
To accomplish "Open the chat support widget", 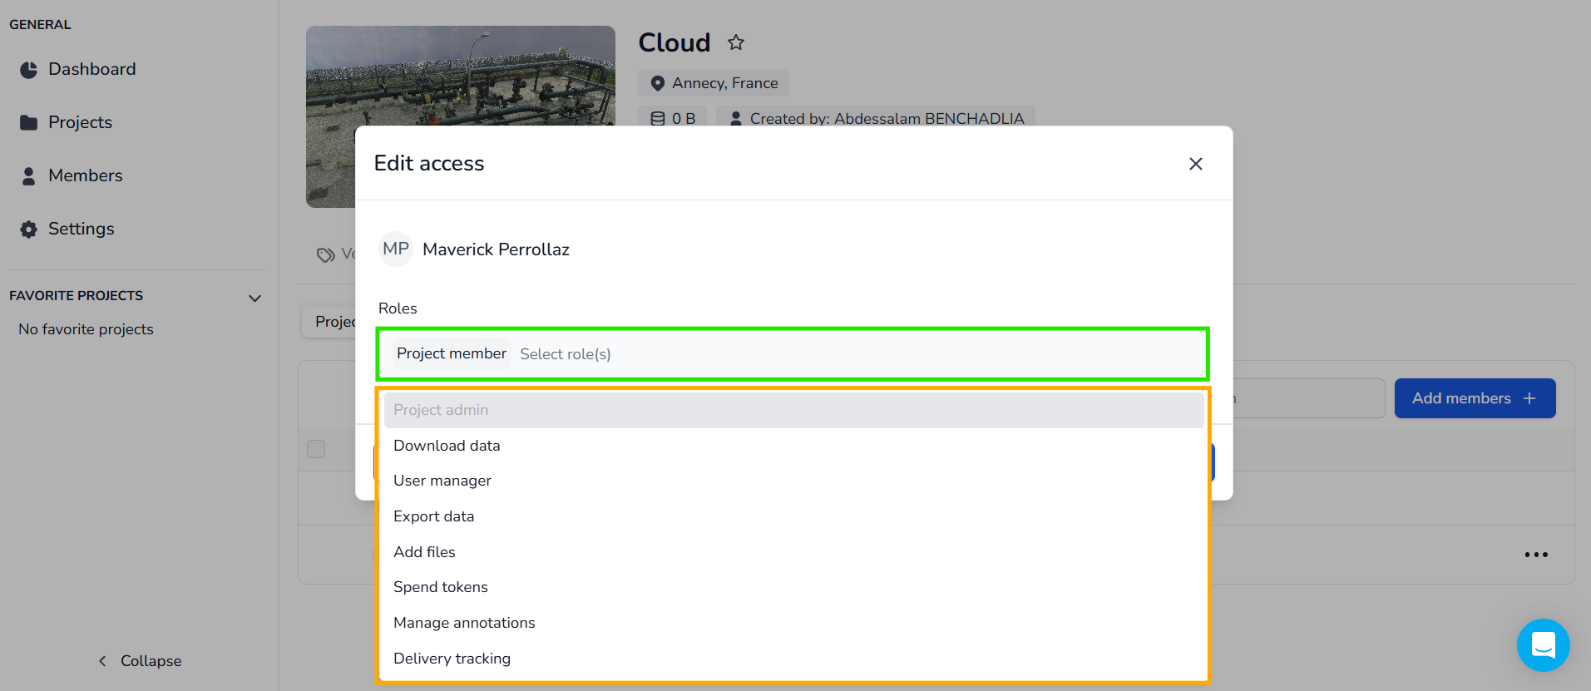I will click(x=1543, y=644).
